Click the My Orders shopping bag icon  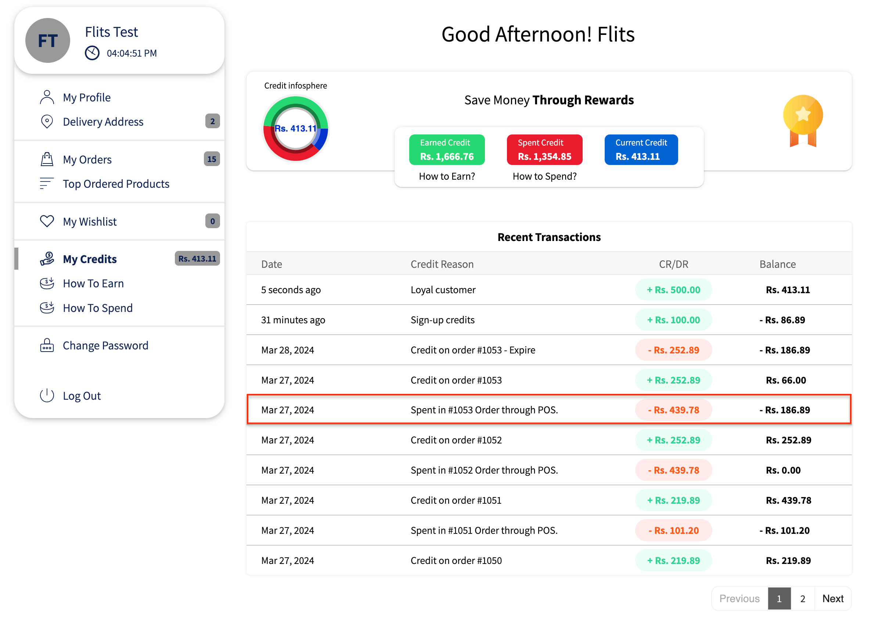coord(47,159)
